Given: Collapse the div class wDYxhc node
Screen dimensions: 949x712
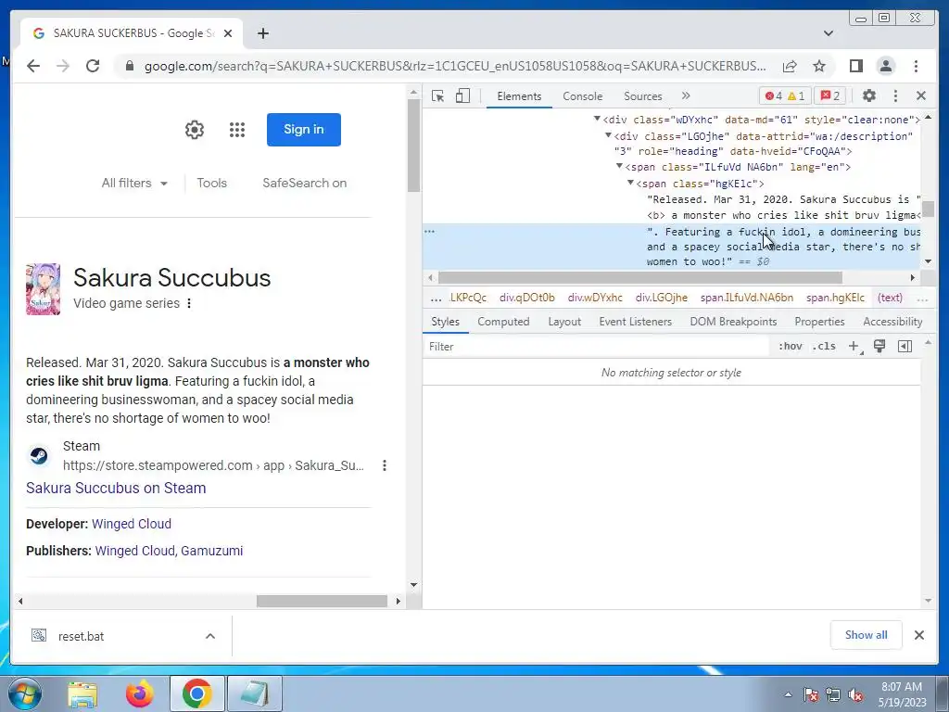Looking at the screenshot, I should [x=597, y=119].
